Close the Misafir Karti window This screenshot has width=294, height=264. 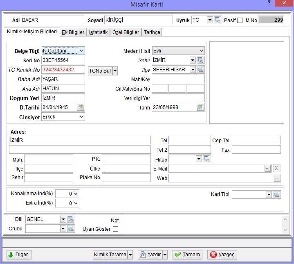[284, 3]
